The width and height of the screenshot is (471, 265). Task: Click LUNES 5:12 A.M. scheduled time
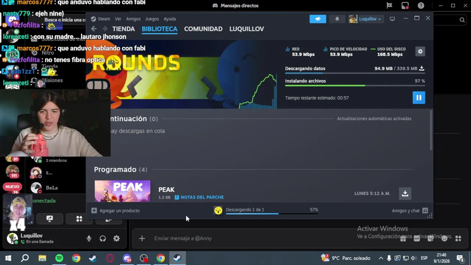[372, 193]
